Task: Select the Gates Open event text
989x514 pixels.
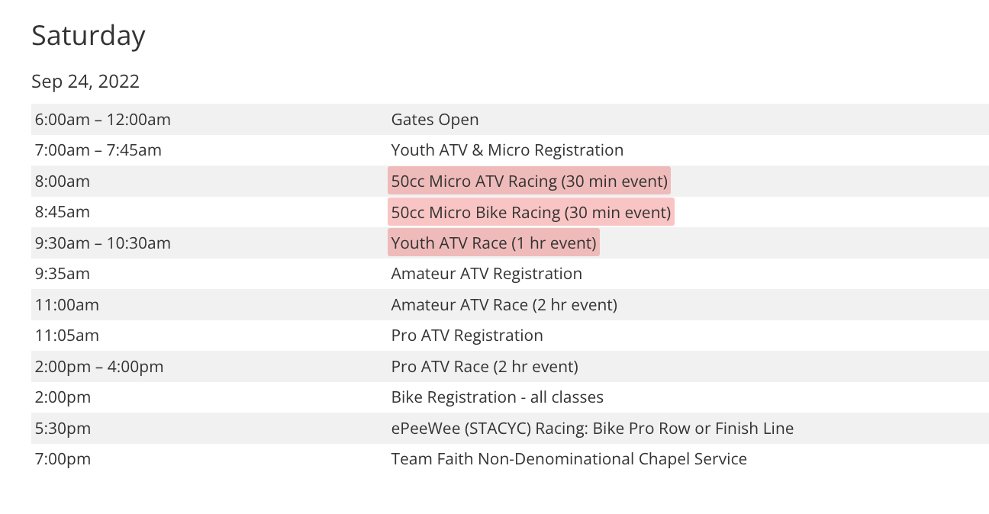Action: coord(435,120)
